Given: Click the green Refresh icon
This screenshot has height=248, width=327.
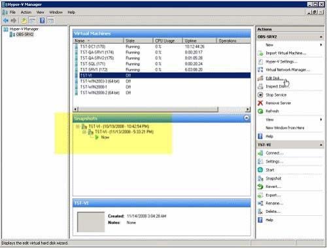Looking at the screenshot, I should pyautogui.click(x=260, y=111).
